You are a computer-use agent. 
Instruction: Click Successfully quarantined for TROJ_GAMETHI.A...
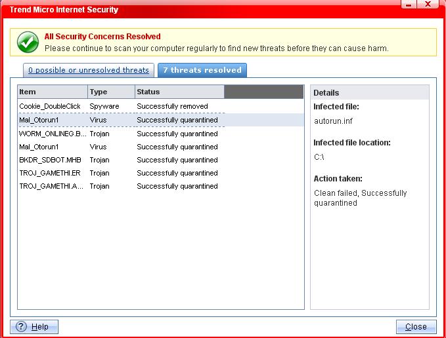pyautogui.click(x=177, y=186)
